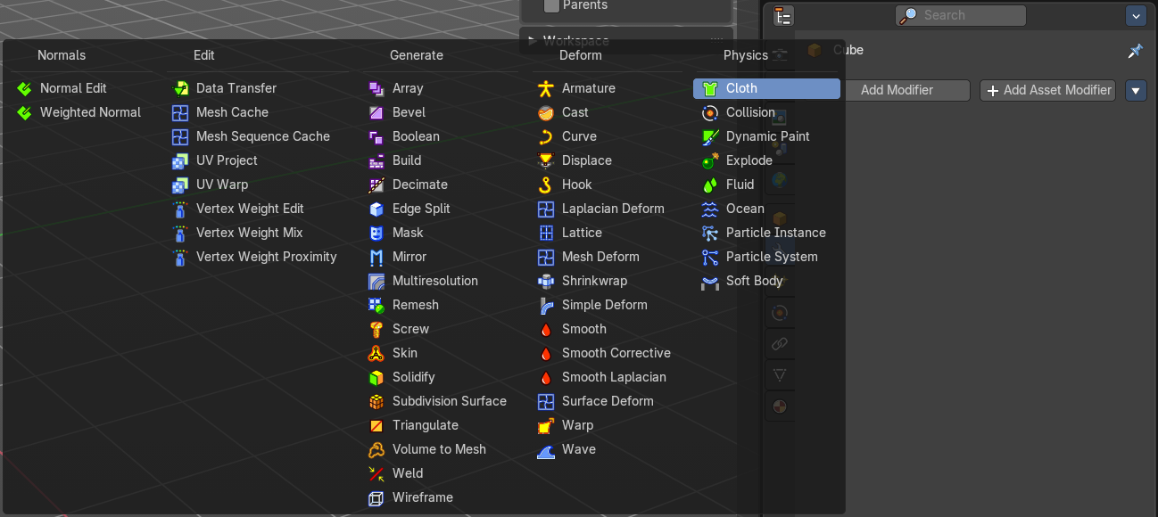Screen dimensions: 1158x517
Task: Toggle the pin icon beside Cube
Action: [1135, 51]
